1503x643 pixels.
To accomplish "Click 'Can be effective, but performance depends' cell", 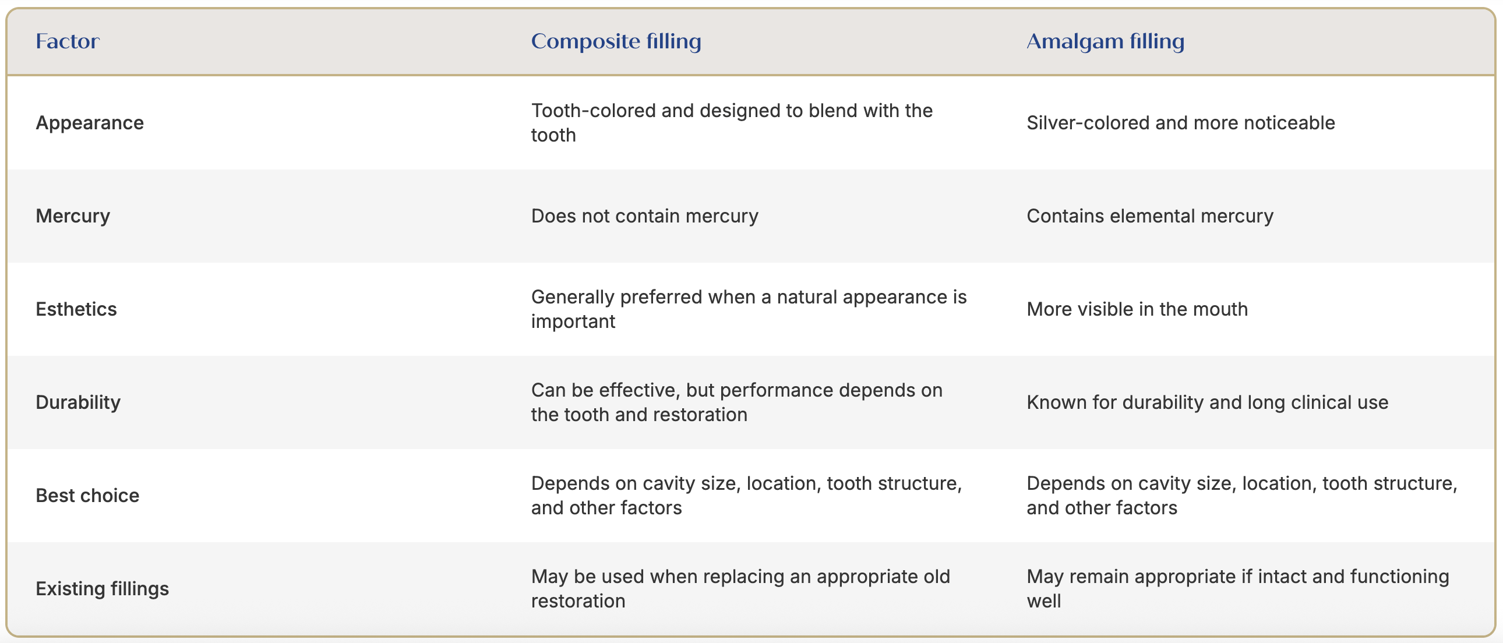I will click(x=736, y=402).
